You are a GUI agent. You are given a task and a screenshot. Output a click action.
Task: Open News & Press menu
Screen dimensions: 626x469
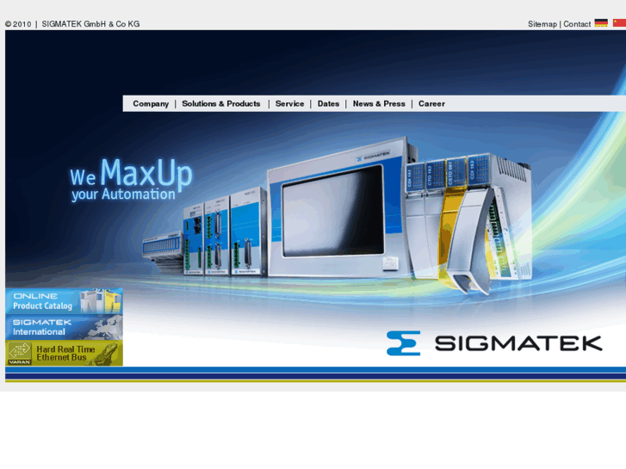[379, 104]
